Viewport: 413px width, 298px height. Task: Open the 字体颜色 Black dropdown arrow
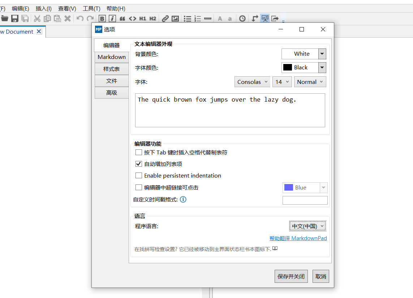322,68
